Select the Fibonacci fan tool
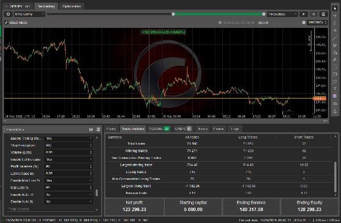This screenshot has width=341, height=223. click(x=335, y=53)
